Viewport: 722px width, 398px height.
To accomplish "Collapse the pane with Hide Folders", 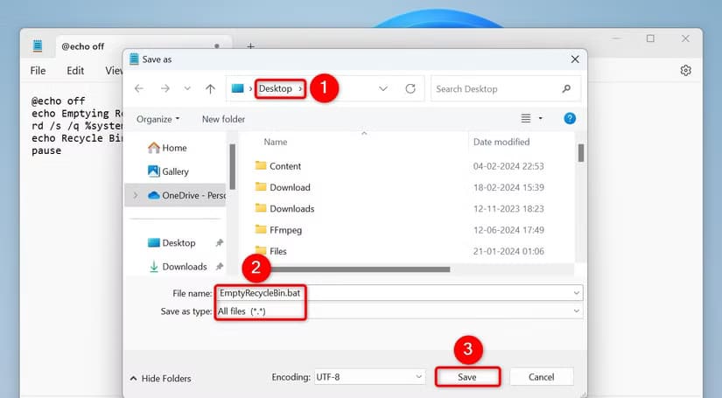I will 160,378.
